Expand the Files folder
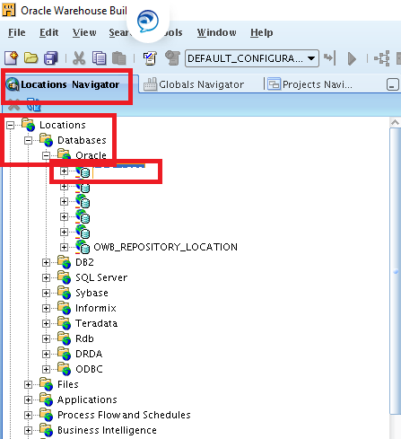This screenshot has width=401, height=439. pos(28,384)
